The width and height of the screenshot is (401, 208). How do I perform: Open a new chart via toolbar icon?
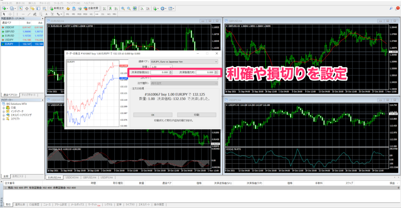click(x=4, y=9)
